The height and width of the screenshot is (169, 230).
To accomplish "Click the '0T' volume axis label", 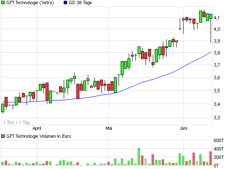I will (x=216, y=166).
